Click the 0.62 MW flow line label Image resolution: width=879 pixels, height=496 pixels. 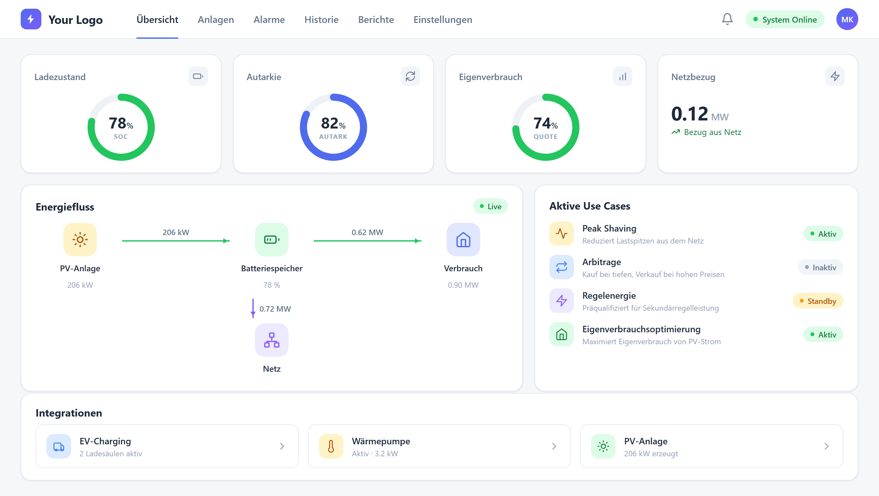click(367, 232)
